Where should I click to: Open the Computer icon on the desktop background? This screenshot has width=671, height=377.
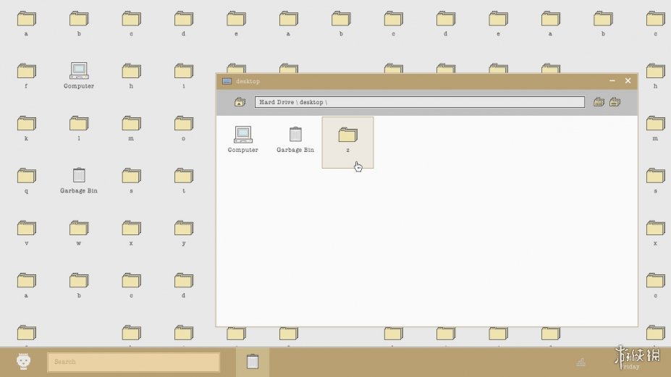point(79,72)
